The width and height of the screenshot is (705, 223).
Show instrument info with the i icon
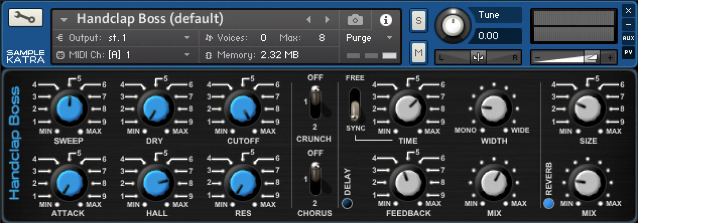pyautogui.click(x=386, y=20)
